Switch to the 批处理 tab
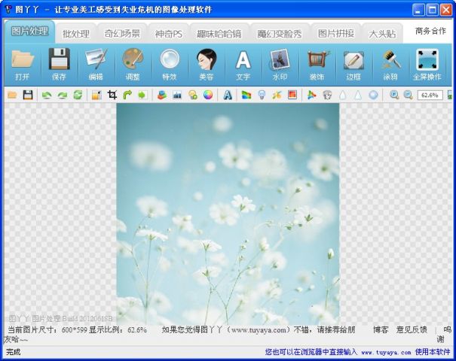456x361 pixels. tap(75, 34)
